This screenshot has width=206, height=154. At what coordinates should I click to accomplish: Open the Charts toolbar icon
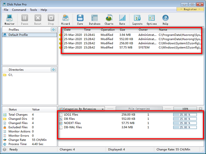coord(109,20)
